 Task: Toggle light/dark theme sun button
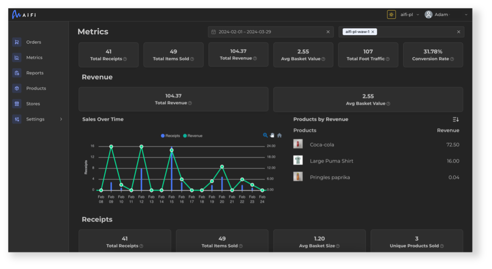391,15
